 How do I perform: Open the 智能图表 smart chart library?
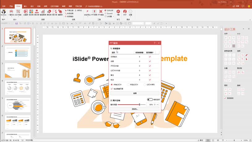pyautogui.click(x=43, y=13)
